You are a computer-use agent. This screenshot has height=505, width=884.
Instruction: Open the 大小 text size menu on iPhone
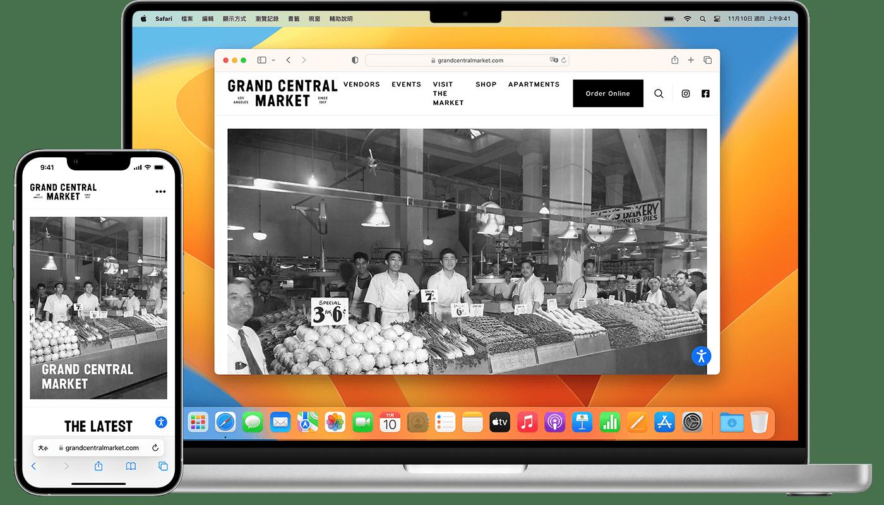[43, 448]
